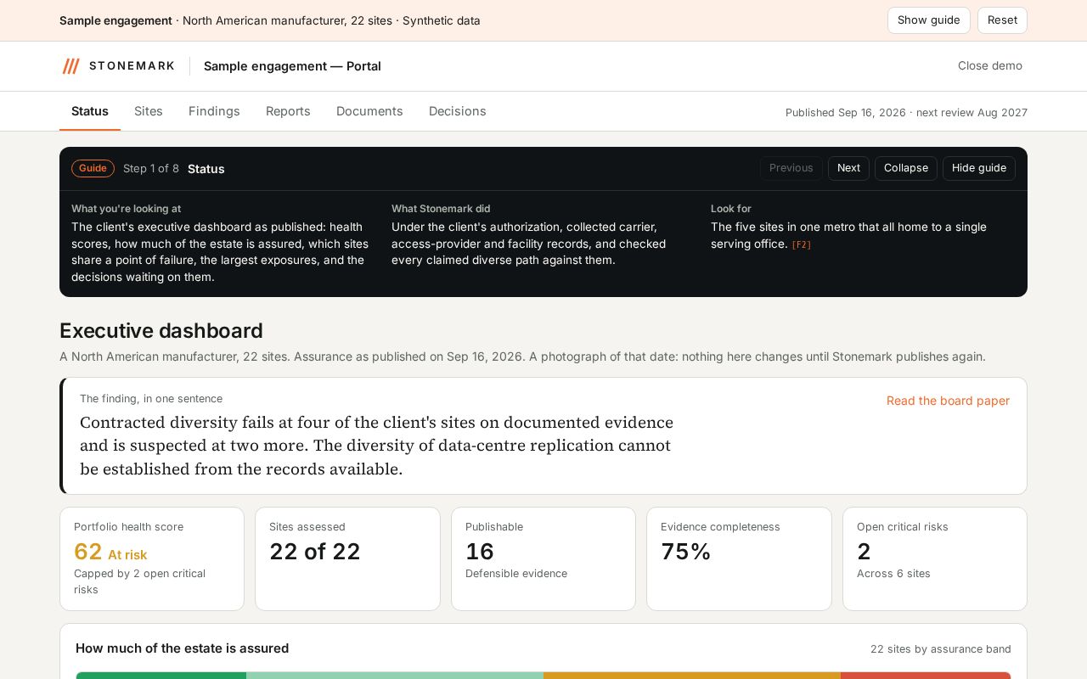
Task: Click 'Published Sep 16, 2026 · next review Aug 2027'
Action: click(x=906, y=112)
